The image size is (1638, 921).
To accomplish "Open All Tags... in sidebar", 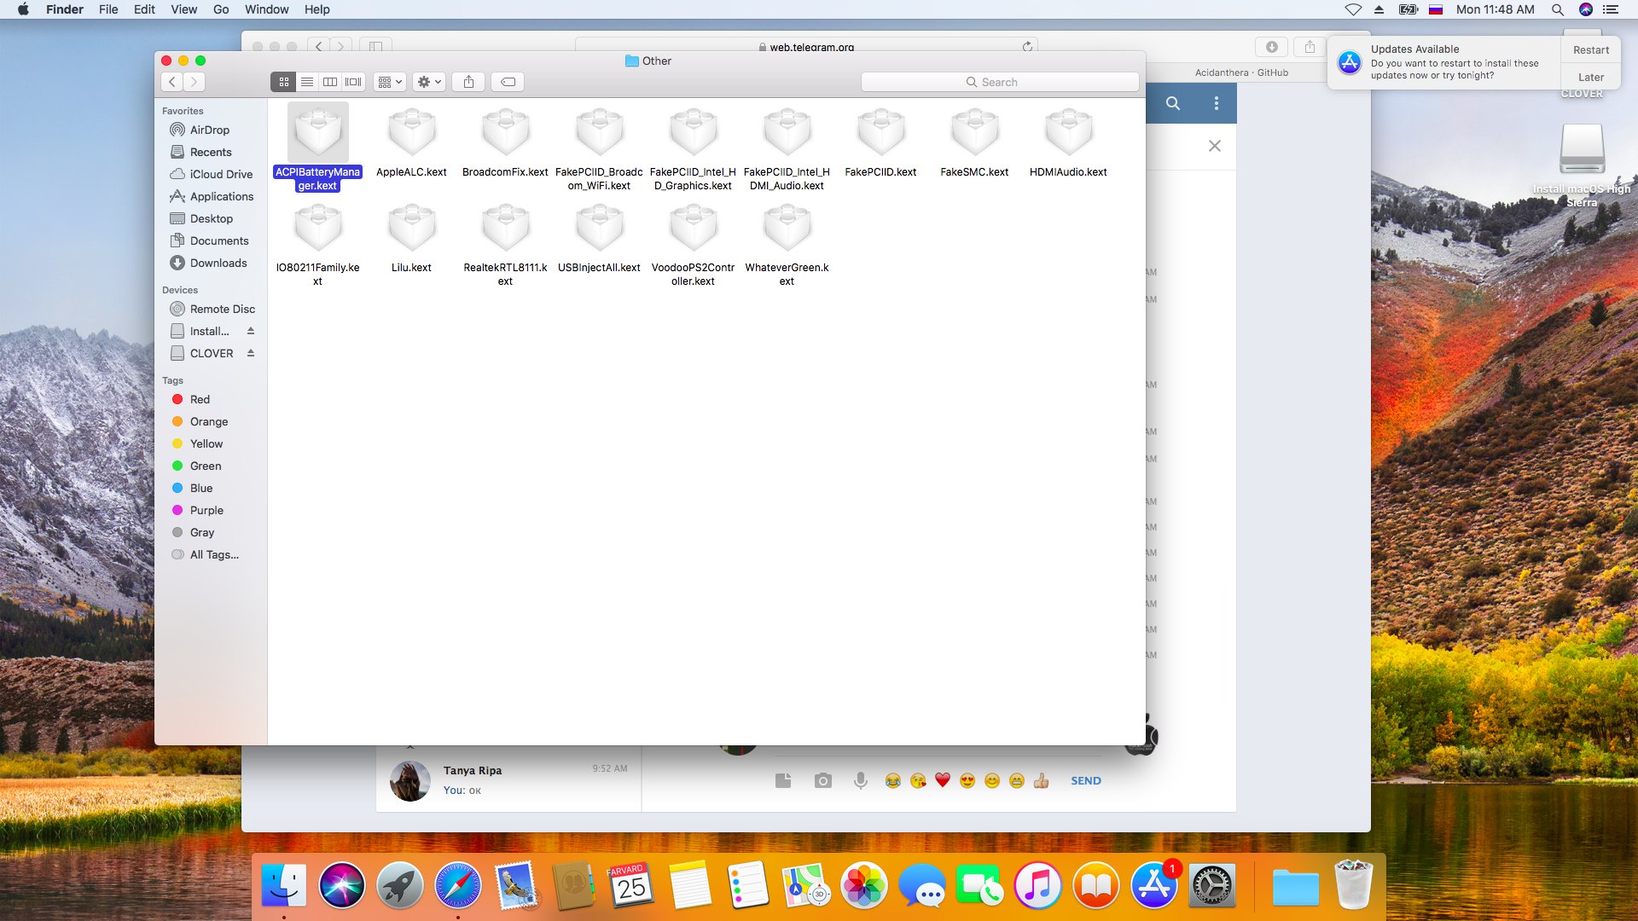I will pyautogui.click(x=214, y=554).
